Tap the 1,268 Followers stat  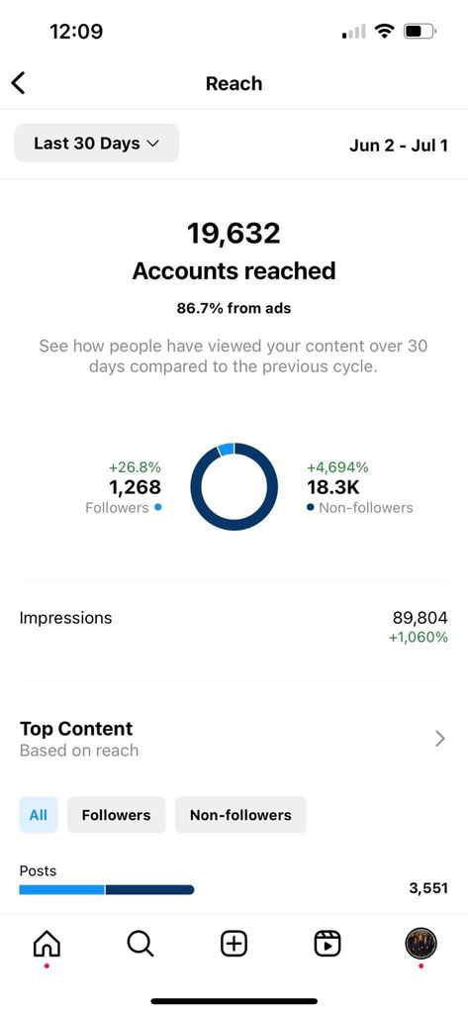coord(124,487)
